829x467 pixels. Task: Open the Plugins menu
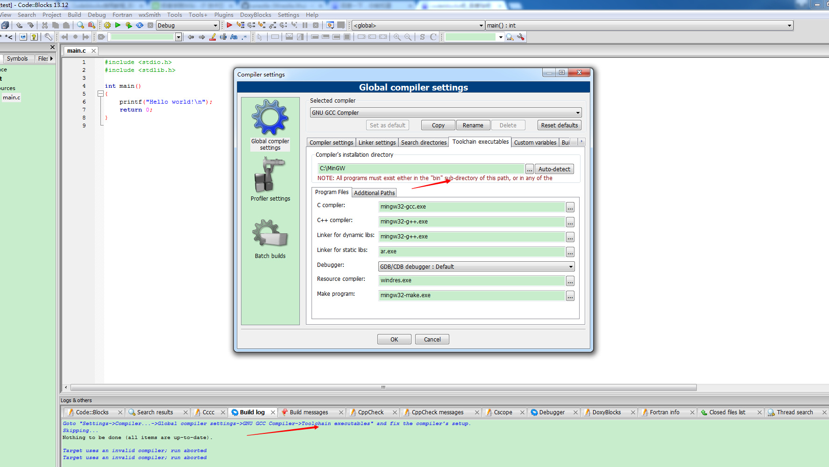coord(224,14)
